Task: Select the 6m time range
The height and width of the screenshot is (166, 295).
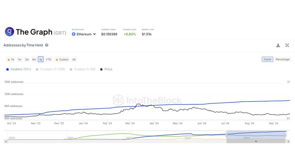Action: (x=34, y=59)
